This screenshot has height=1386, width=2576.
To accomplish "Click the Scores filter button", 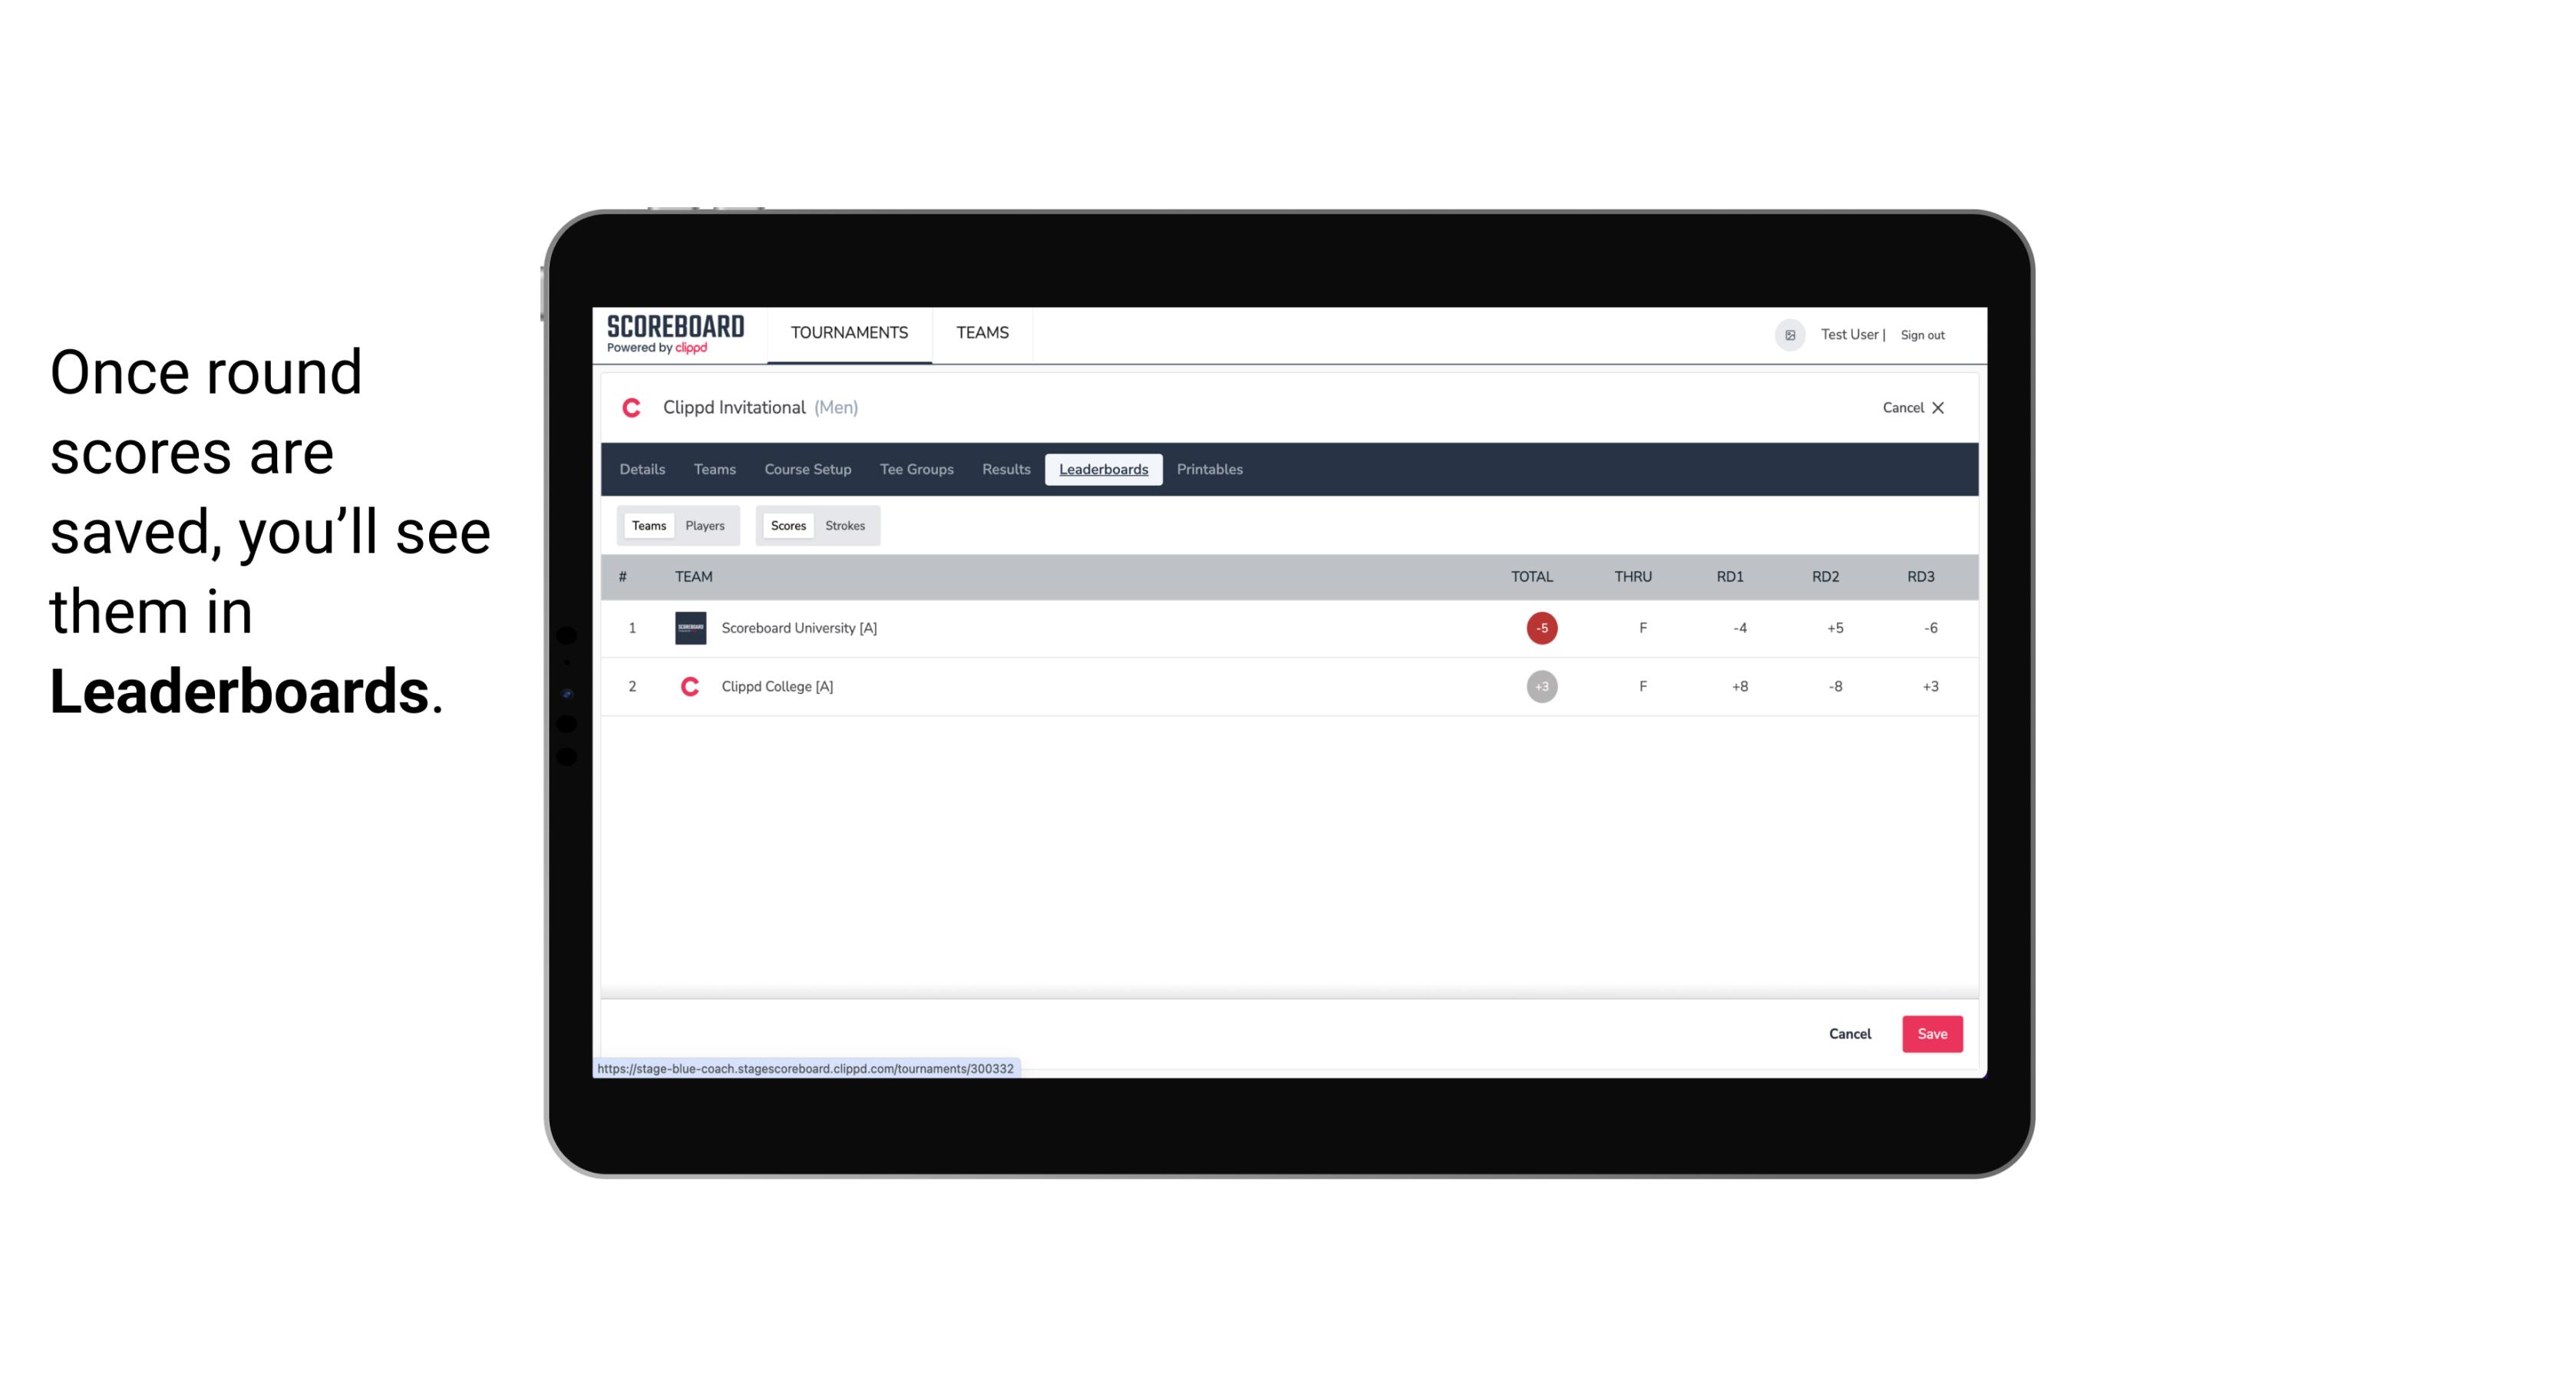I will [787, 524].
